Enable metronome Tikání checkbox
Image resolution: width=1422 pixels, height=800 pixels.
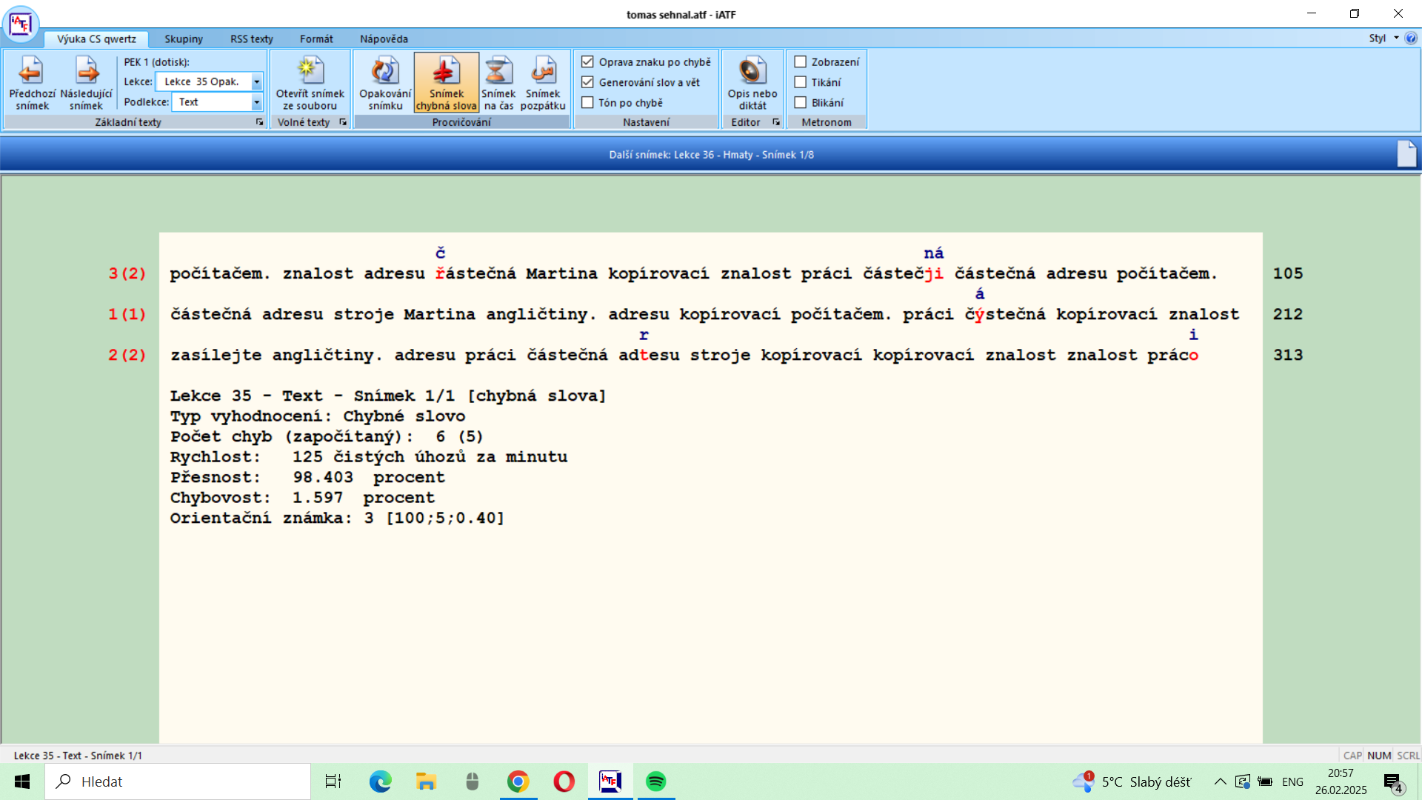[x=801, y=82]
